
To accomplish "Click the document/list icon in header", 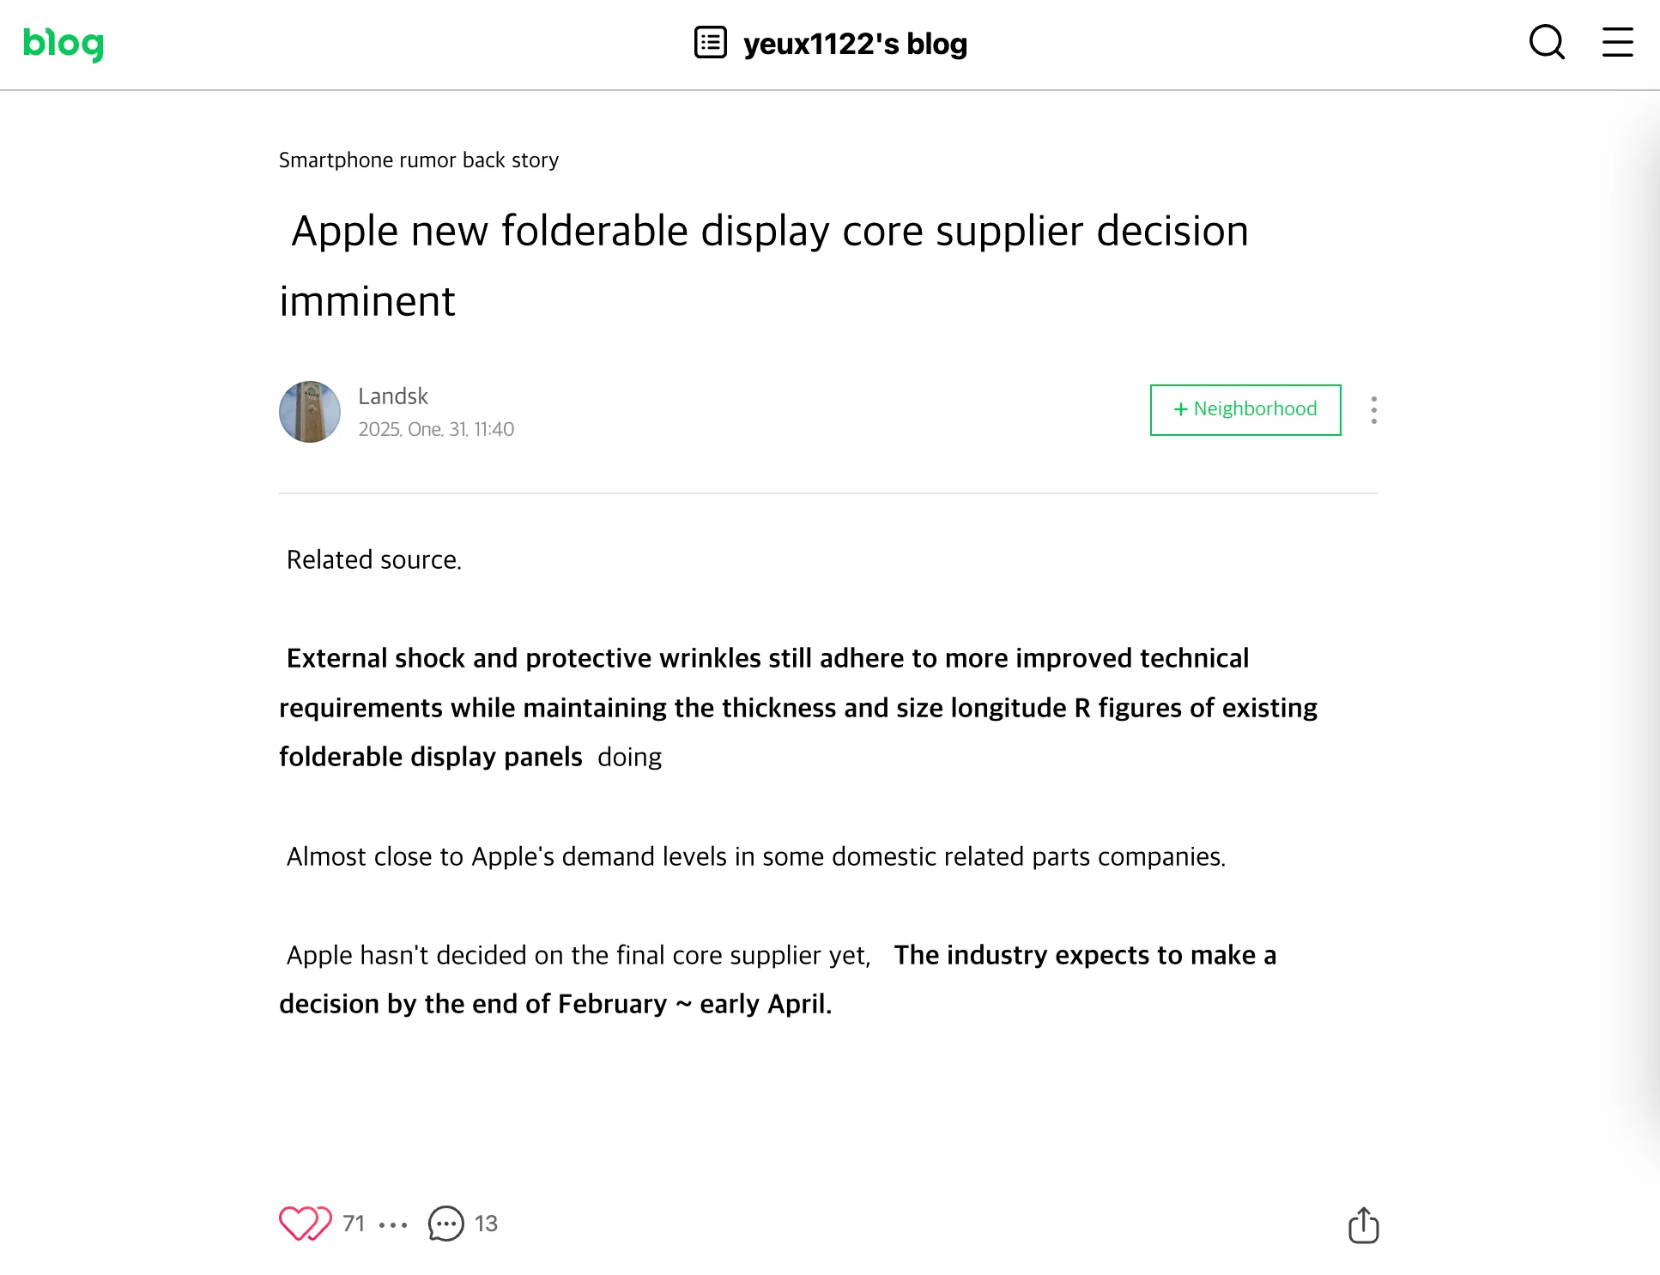I will pos(710,43).
